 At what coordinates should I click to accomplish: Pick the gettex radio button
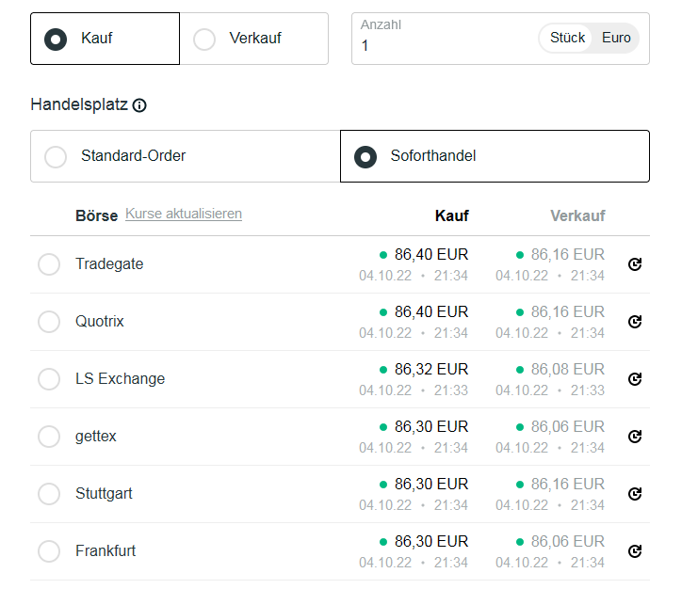(x=49, y=437)
